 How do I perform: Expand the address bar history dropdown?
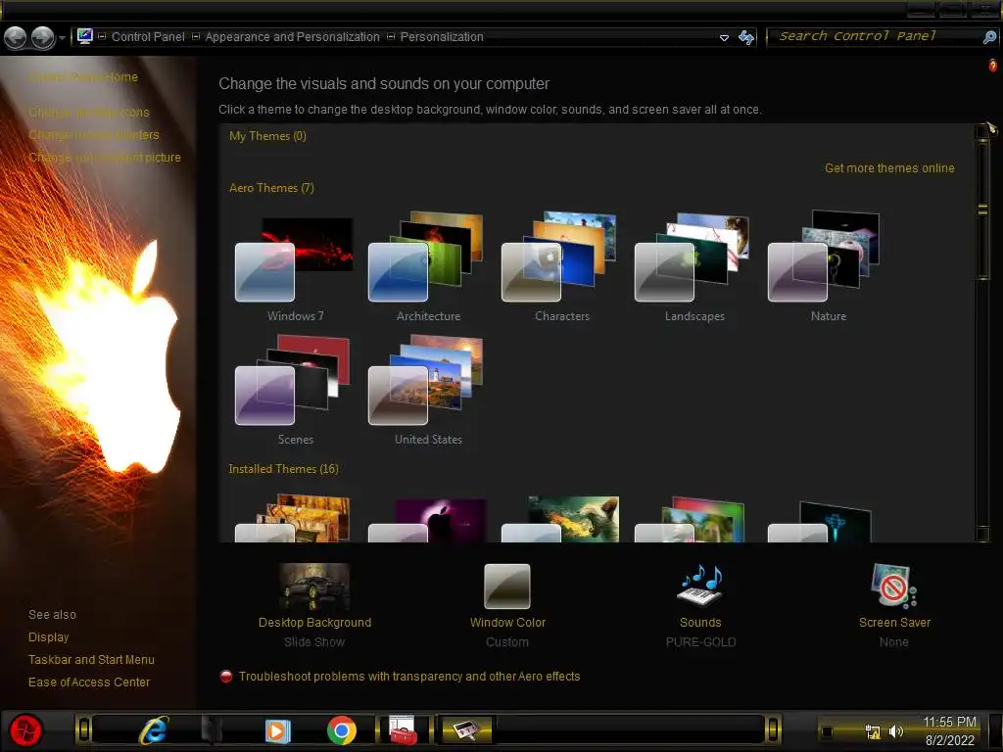coord(724,38)
